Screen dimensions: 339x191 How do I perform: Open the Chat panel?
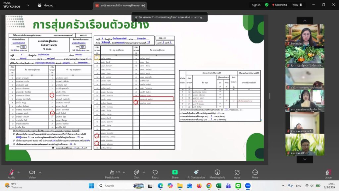136,174
